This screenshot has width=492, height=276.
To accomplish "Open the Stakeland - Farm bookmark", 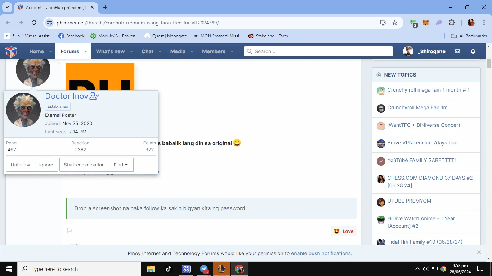I will point(268,36).
